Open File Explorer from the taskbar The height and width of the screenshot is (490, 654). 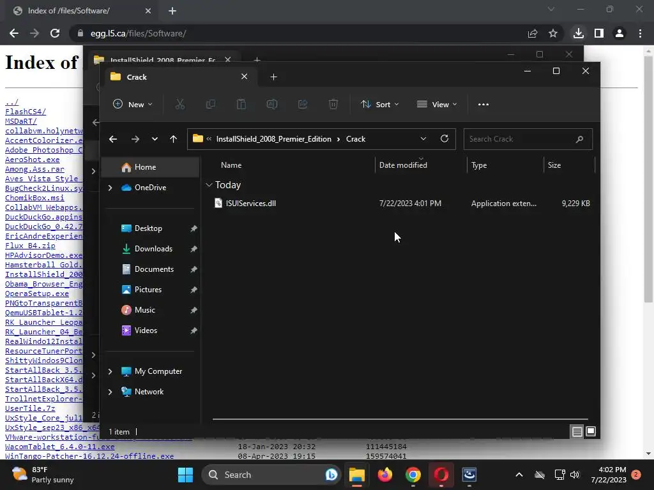tap(356, 475)
